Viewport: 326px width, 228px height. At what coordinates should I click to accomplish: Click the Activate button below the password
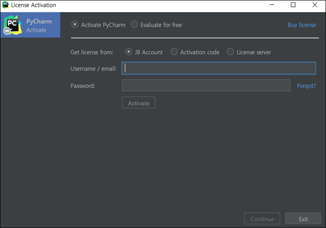tap(139, 102)
